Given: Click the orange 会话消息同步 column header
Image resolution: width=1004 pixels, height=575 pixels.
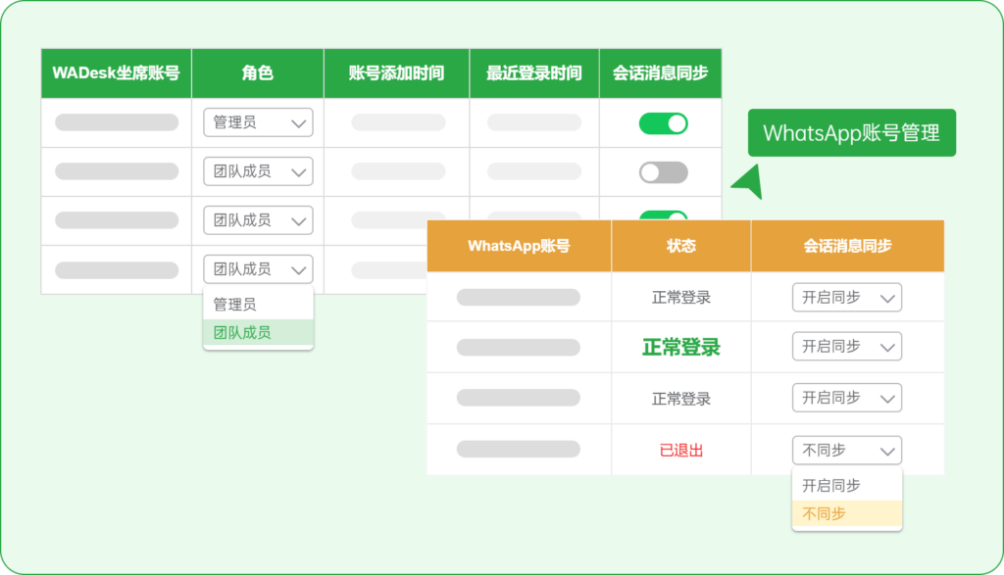Looking at the screenshot, I should (x=848, y=246).
